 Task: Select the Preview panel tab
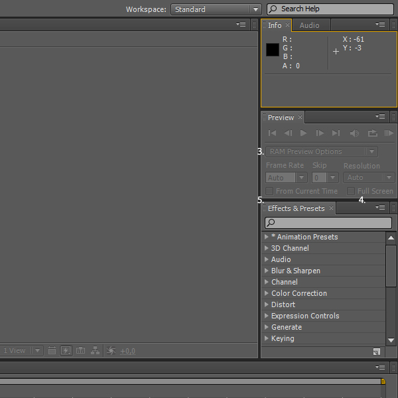[x=281, y=117]
